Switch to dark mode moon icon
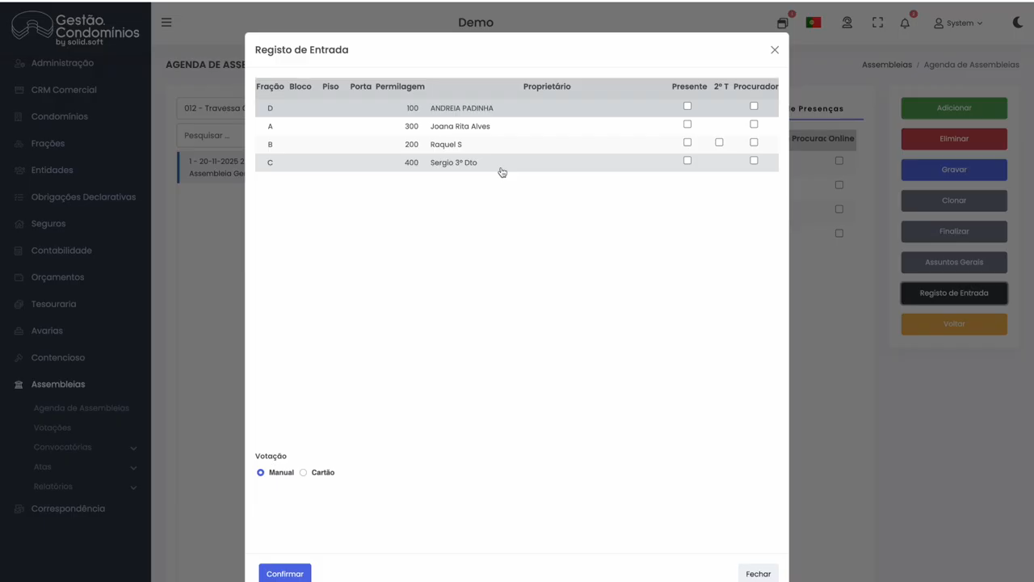The height and width of the screenshot is (582, 1034). [1017, 23]
